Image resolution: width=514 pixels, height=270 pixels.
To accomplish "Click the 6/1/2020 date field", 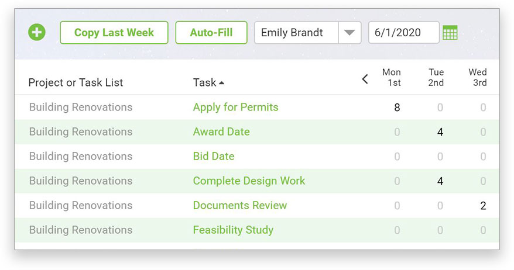I will (403, 32).
